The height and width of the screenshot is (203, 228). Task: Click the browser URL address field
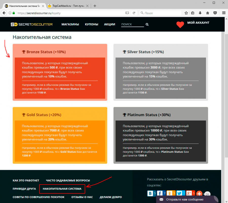point(70,13)
